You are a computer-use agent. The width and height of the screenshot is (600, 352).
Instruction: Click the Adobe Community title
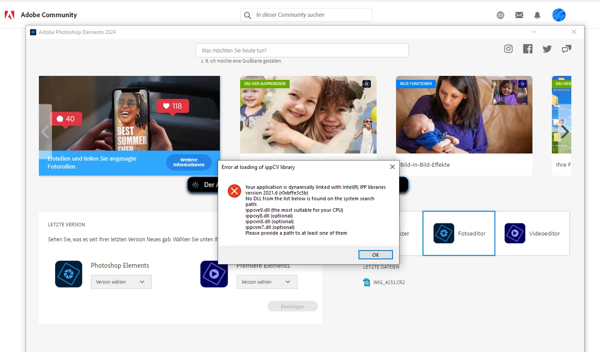pyautogui.click(x=49, y=15)
